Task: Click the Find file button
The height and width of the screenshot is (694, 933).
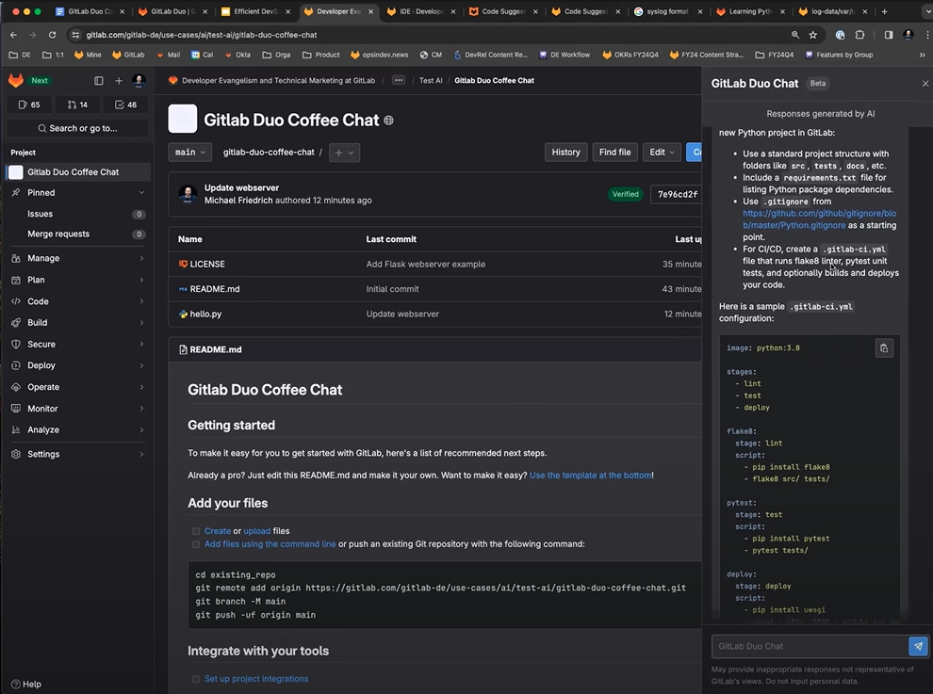Action: (x=614, y=153)
